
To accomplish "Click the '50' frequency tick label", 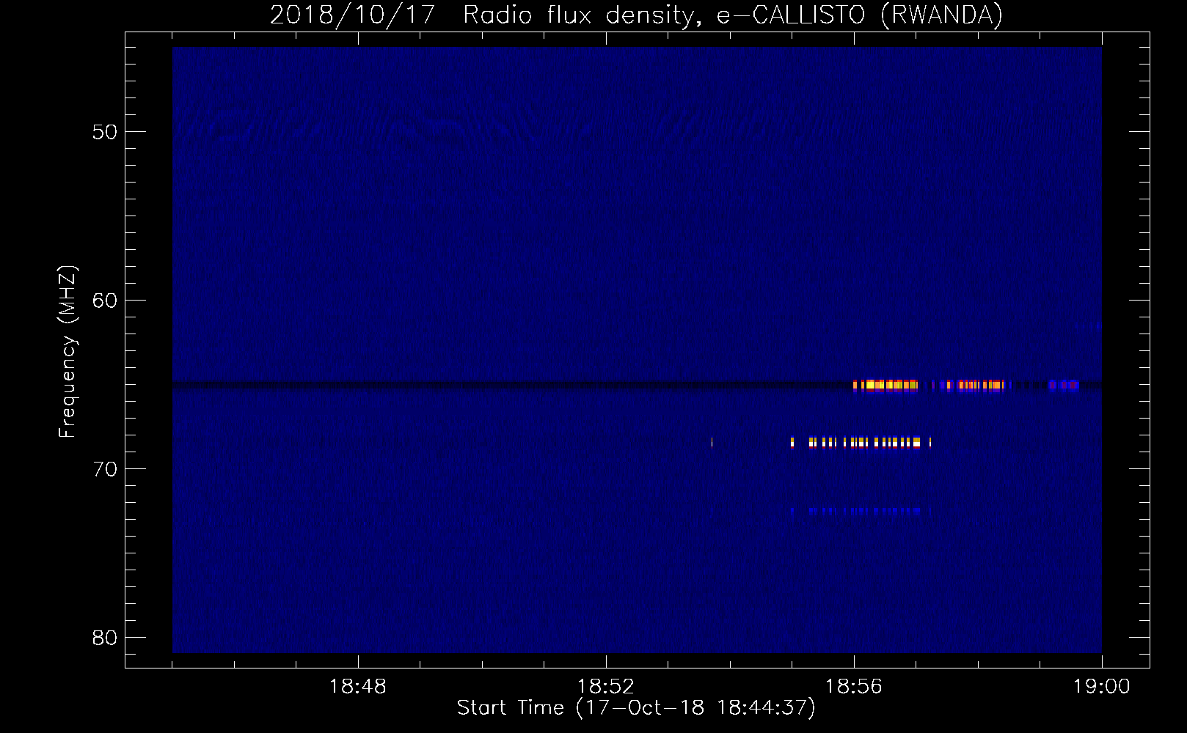I will pos(105,132).
